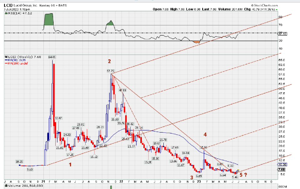
Task: Click the 'MA(50) 10.39' legend text
Action: click(x=17, y=60)
